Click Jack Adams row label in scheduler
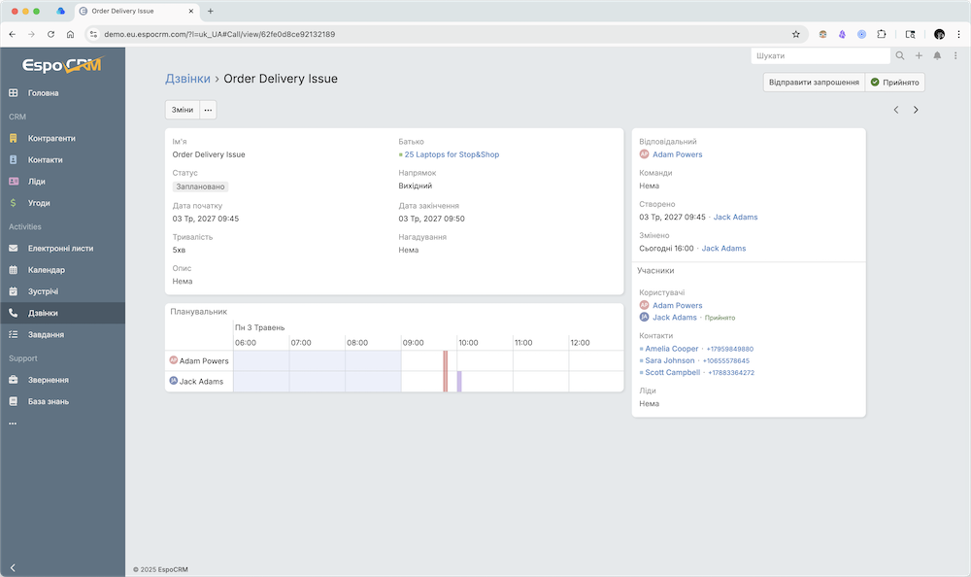The width and height of the screenshot is (971, 577). 201,381
